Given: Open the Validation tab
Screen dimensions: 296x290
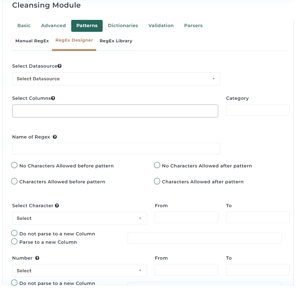Looking at the screenshot, I should (161, 26).
